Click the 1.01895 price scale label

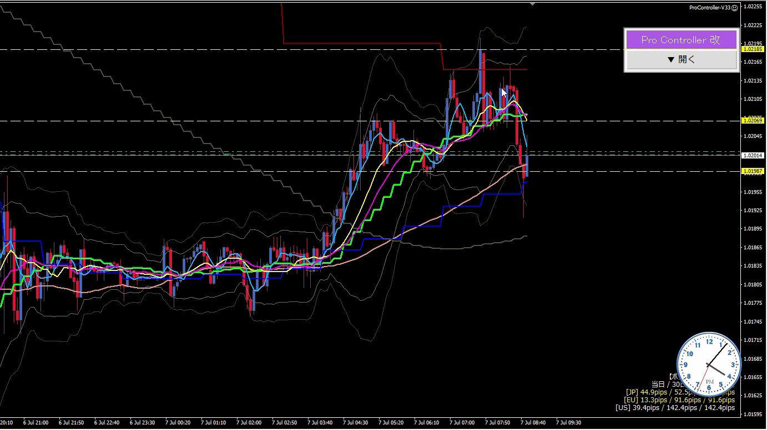pyautogui.click(x=753, y=229)
